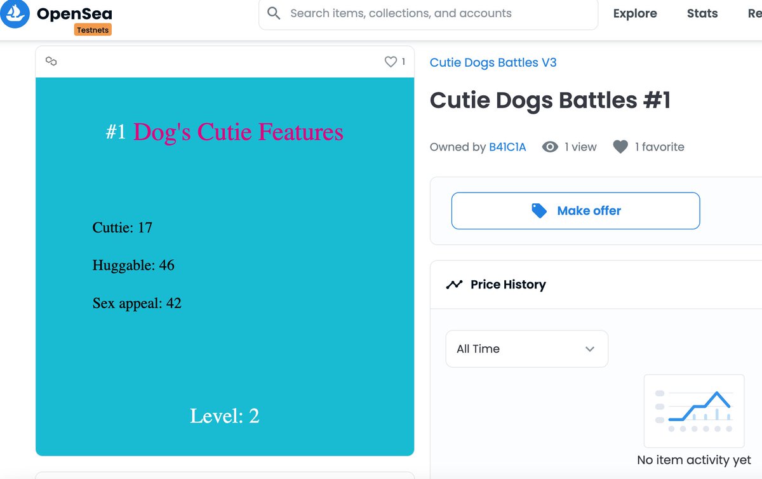Open the Cutie Dogs Battles V3 collection link
Image resolution: width=762 pixels, height=479 pixels.
coord(493,62)
